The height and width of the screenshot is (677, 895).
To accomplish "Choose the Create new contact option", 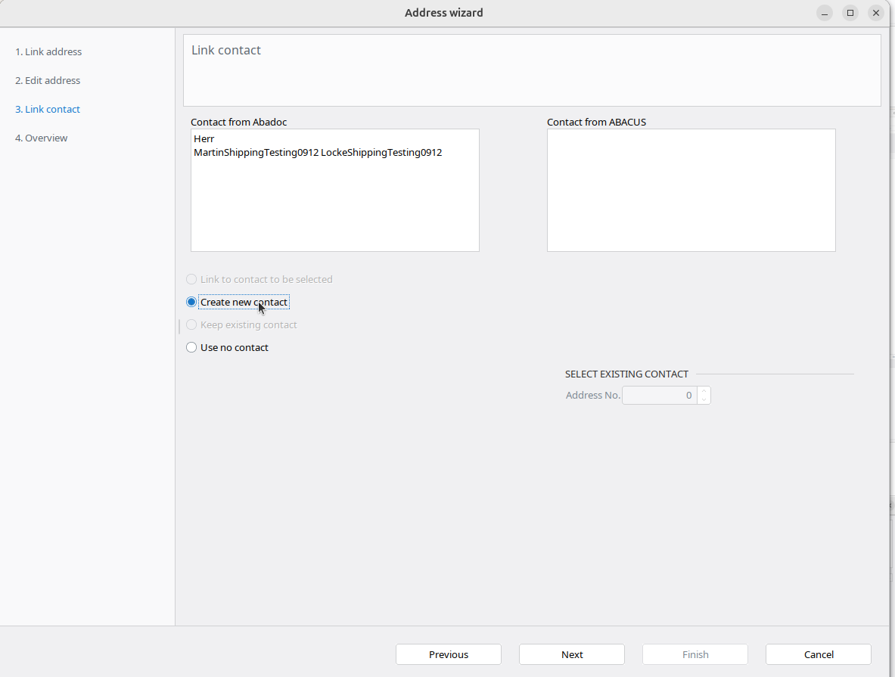I will tap(191, 303).
